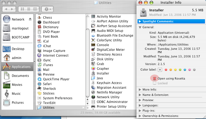Viewport: 206px width, 119px height.
Task: Select the iChat application icon
Action: click(x=39, y=46)
